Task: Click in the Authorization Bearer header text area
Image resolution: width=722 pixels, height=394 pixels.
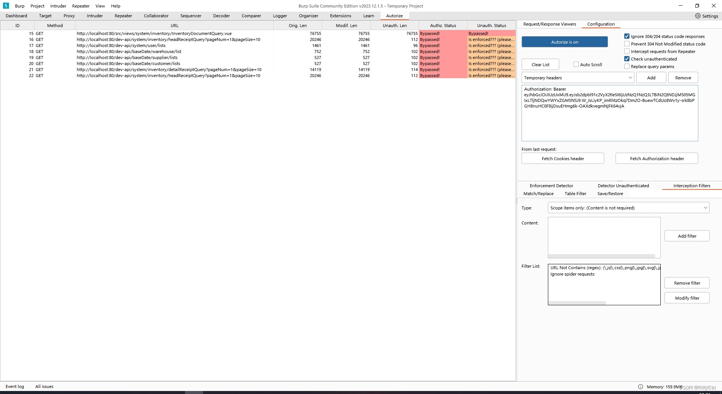Action: click(610, 113)
